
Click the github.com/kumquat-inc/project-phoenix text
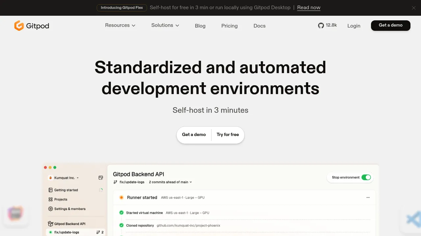(188, 226)
